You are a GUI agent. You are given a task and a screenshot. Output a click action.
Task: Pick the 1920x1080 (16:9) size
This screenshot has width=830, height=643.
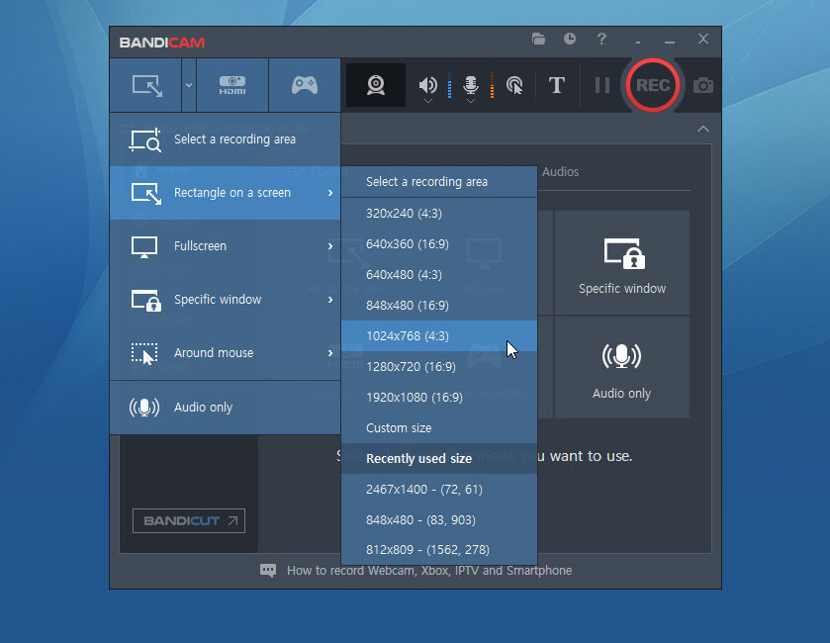pyautogui.click(x=439, y=398)
